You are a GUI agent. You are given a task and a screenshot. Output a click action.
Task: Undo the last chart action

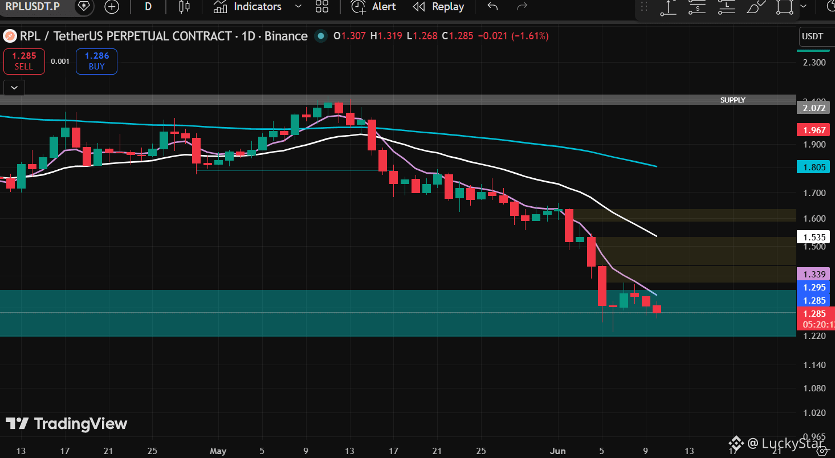pyautogui.click(x=493, y=7)
